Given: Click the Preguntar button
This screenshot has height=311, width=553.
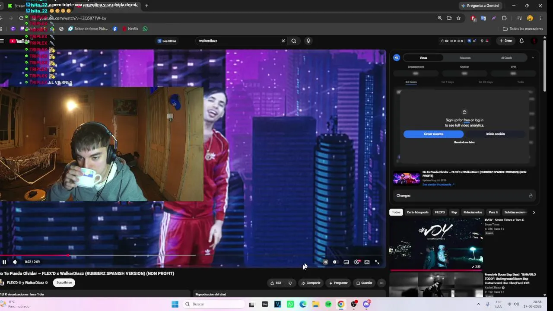Looking at the screenshot, I should (338, 283).
